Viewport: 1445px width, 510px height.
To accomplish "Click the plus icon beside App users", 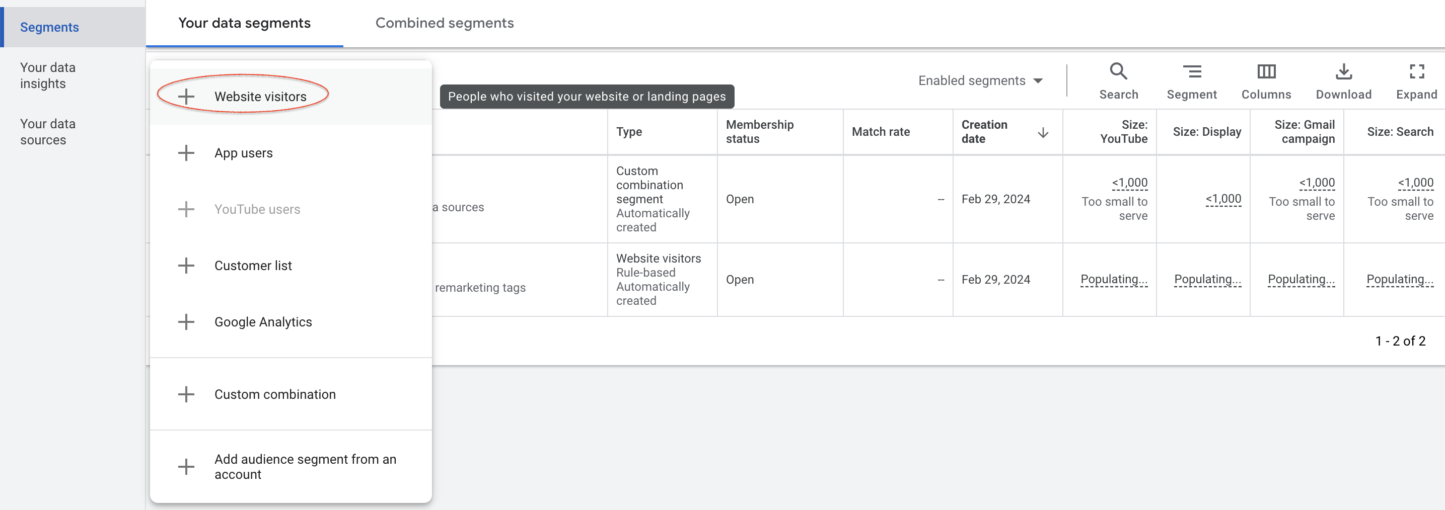I will point(186,153).
